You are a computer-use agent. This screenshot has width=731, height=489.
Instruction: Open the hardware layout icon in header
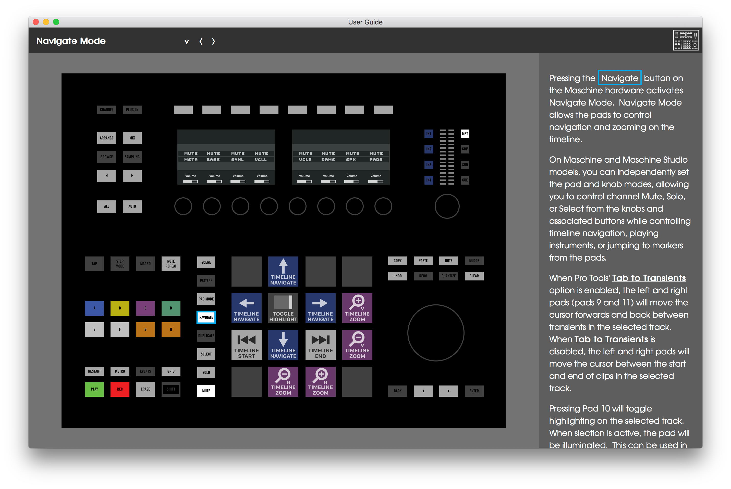685,40
